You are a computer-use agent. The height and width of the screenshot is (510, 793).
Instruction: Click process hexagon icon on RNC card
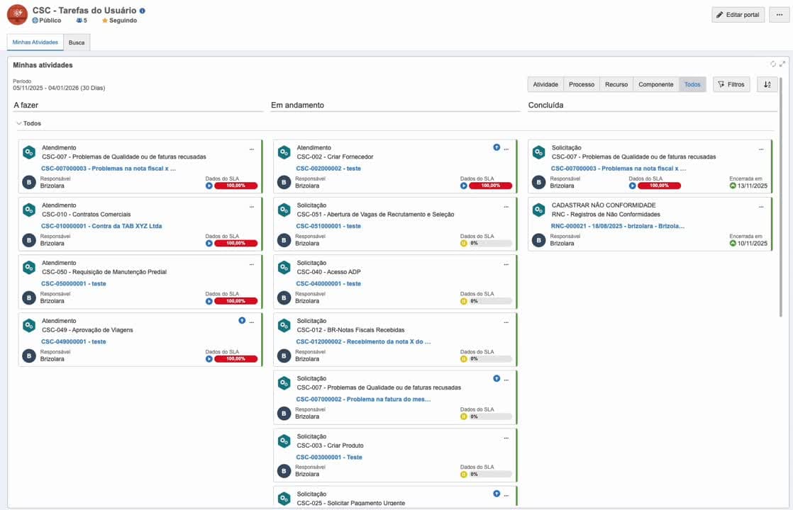539,210
